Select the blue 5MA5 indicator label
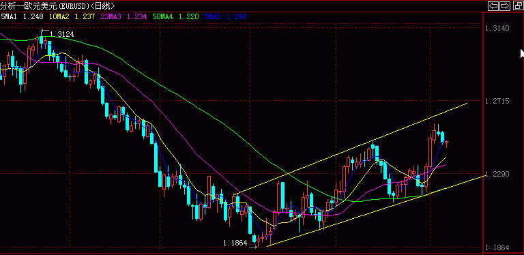Screen dimensions: 524x255 tap(213, 16)
